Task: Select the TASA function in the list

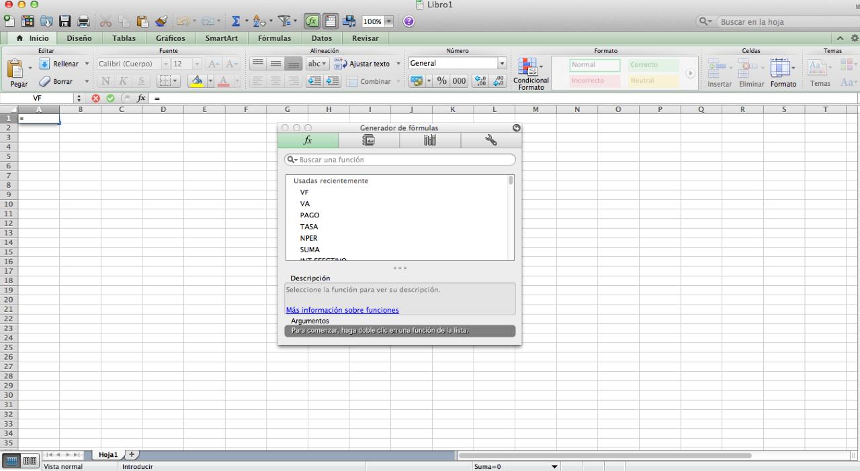Action: click(309, 227)
